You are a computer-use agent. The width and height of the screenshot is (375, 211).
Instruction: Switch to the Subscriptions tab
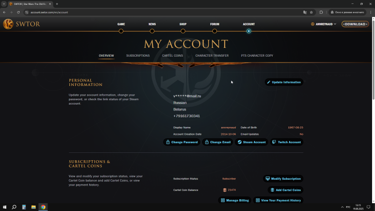click(x=138, y=56)
